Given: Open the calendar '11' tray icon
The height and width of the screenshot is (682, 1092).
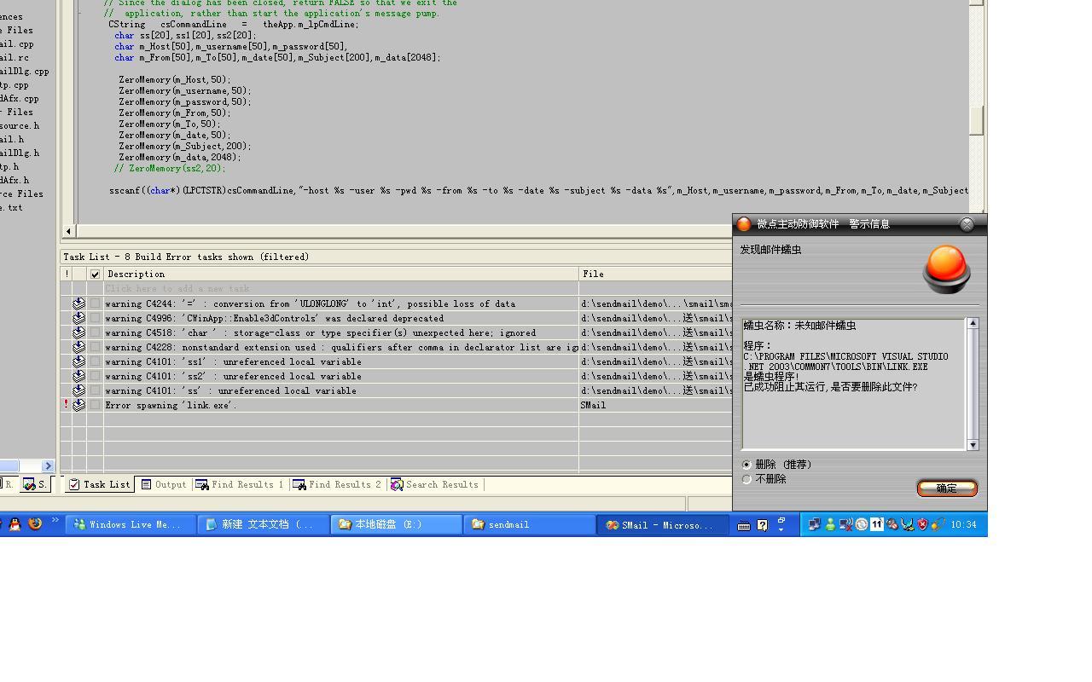Looking at the screenshot, I should click(x=876, y=524).
